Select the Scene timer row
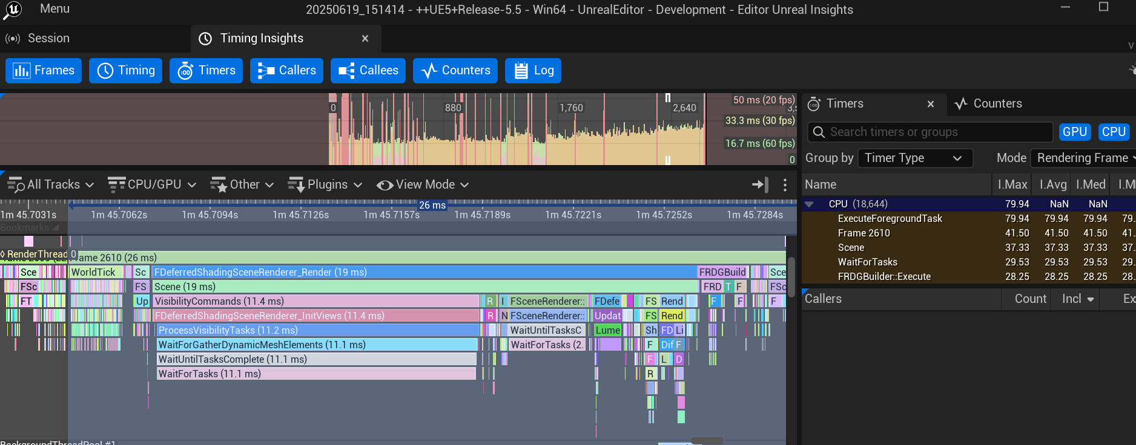The height and width of the screenshot is (445, 1136). 969,248
